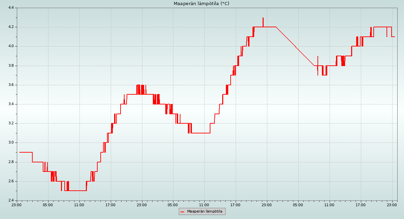Image resolution: width=404 pixels, height=219 pixels.
Task: Click the 2.4 label at the y-axis bottom
Action: click(10, 200)
